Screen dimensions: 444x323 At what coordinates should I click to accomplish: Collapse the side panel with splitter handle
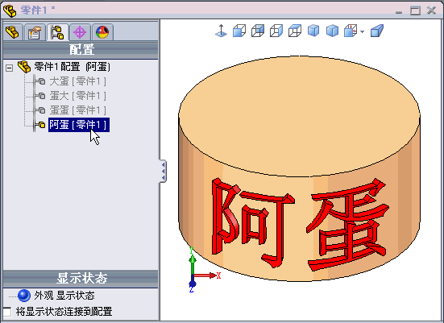coord(163,171)
